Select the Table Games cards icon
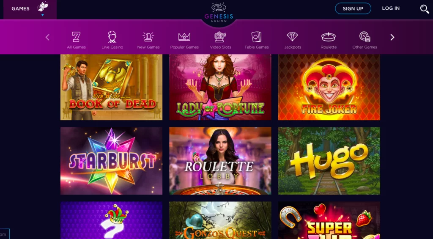433x239 pixels. tap(257, 37)
